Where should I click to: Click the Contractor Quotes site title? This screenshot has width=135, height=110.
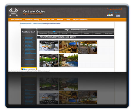coord(34,12)
